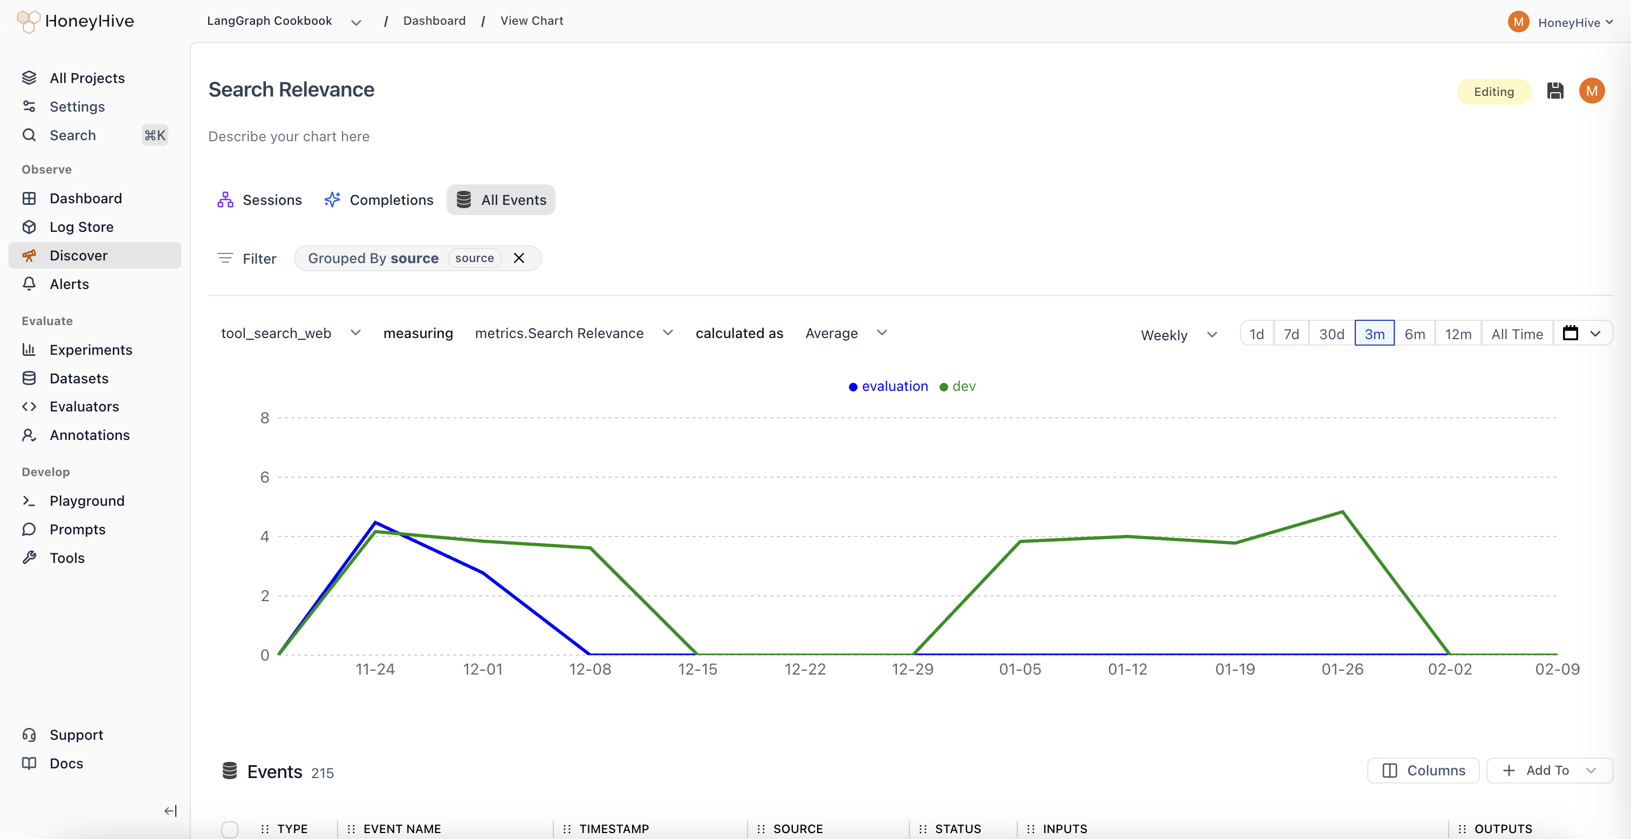Open the Weekly interval dropdown
1631x839 pixels.
pyautogui.click(x=1178, y=335)
